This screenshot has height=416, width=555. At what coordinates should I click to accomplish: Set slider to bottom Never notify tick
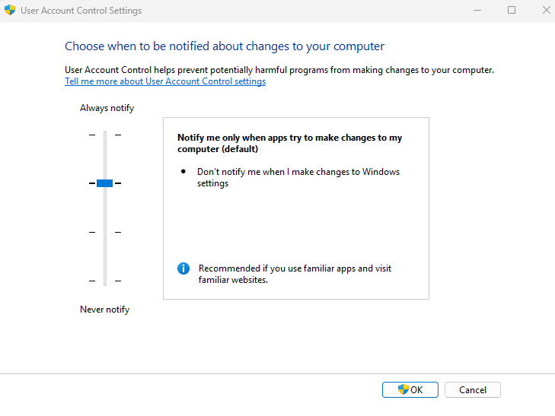[105, 281]
